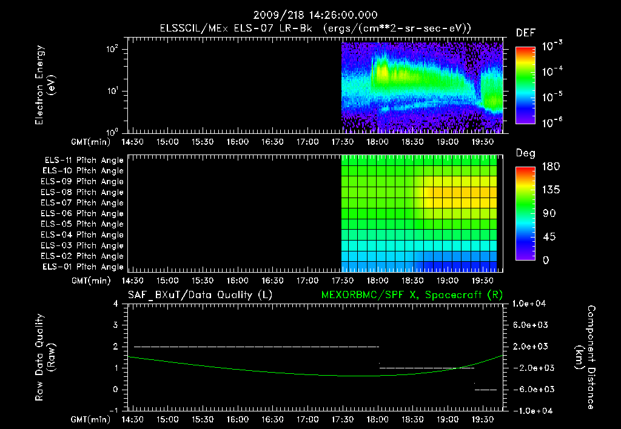Click the ELSSCIL/MEx ELS-07 LR-Bk plot title
The height and width of the screenshot is (429, 621).
(x=315, y=28)
